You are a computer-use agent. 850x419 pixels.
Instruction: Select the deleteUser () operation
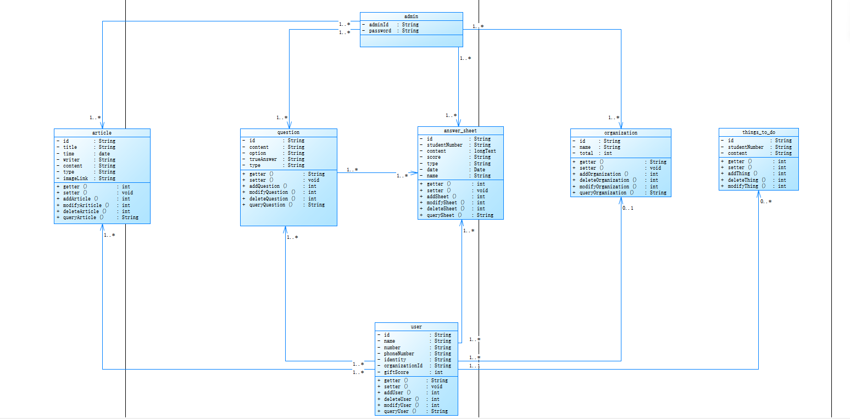pyautogui.click(x=408, y=399)
